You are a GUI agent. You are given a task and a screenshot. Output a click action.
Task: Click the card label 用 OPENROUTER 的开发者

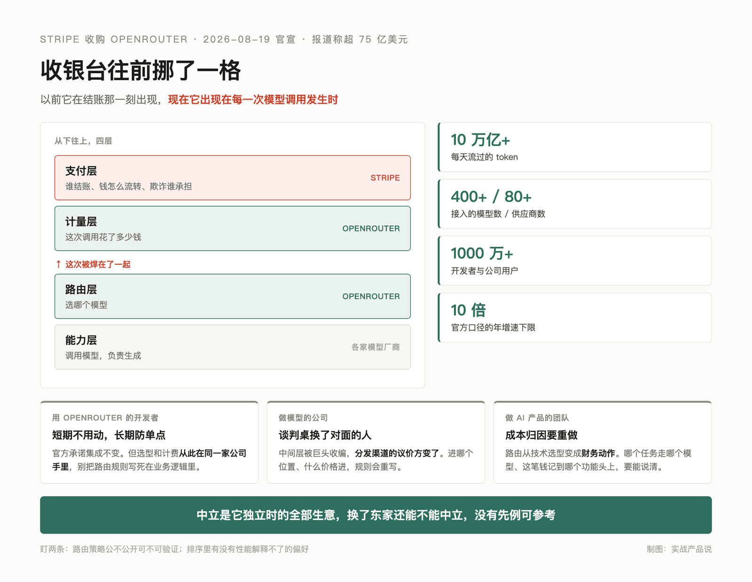(x=105, y=418)
